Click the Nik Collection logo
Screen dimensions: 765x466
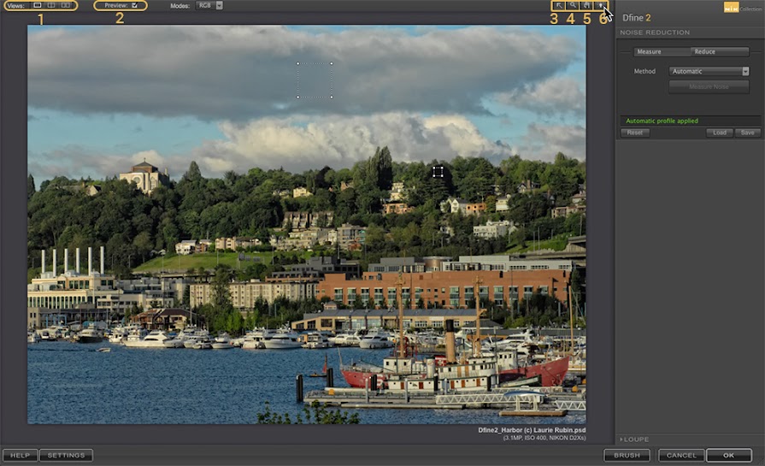click(733, 7)
